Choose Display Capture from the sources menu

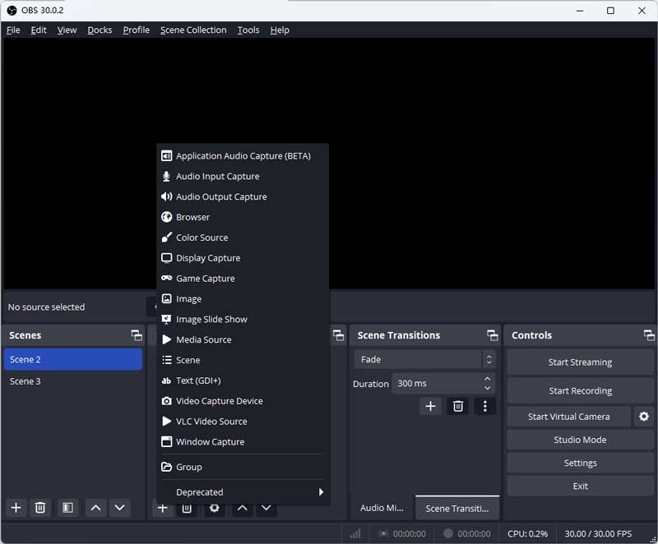pos(208,258)
